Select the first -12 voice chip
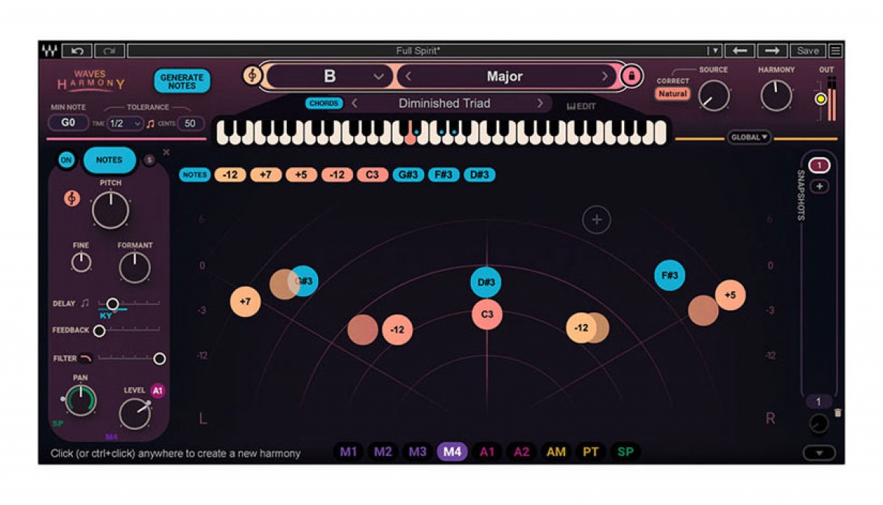883x505 pixels. tap(230, 175)
